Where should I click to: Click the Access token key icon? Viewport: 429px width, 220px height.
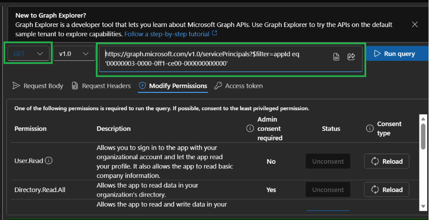coord(218,86)
